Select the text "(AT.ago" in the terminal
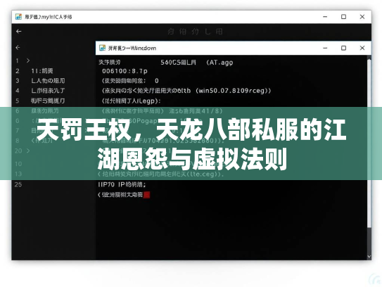 point(219,63)
